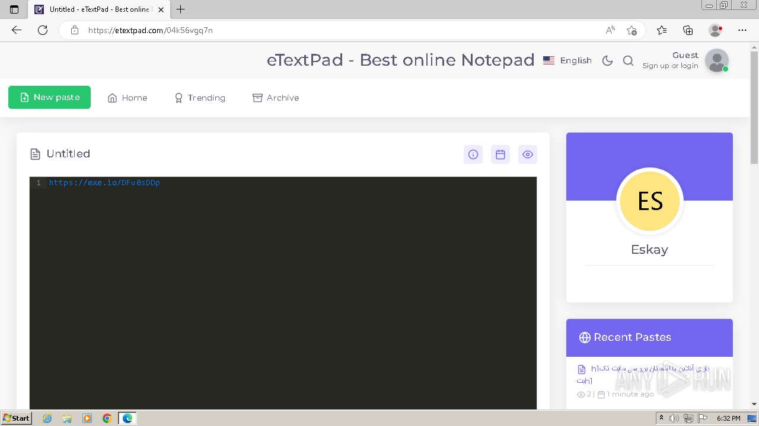This screenshot has height=426, width=759.
Task: Refresh the page with reload icon
Action: click(x=43, y=30)
